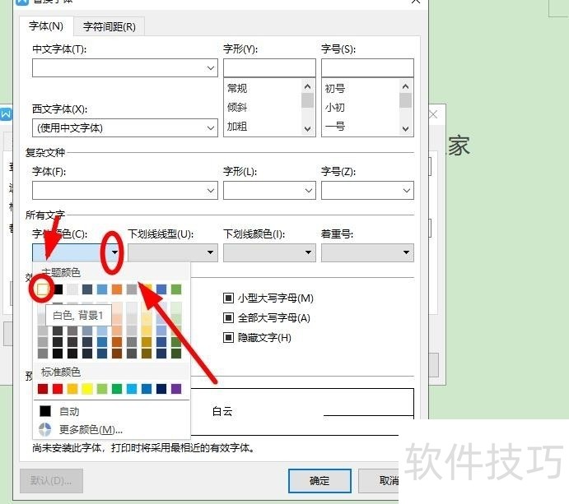
Task: Toggle 小型大写字母(M) checkbox
Action: tap(228, 298)
